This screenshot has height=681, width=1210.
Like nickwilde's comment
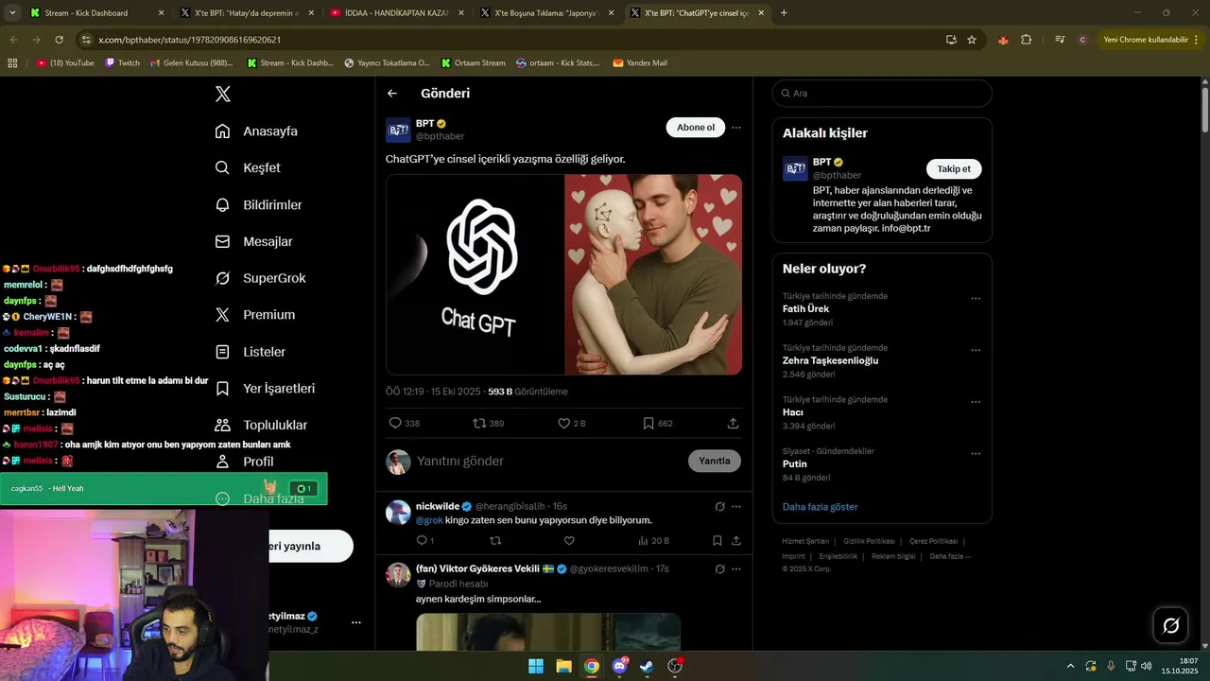pyautogui.click(x=569, y=540)
